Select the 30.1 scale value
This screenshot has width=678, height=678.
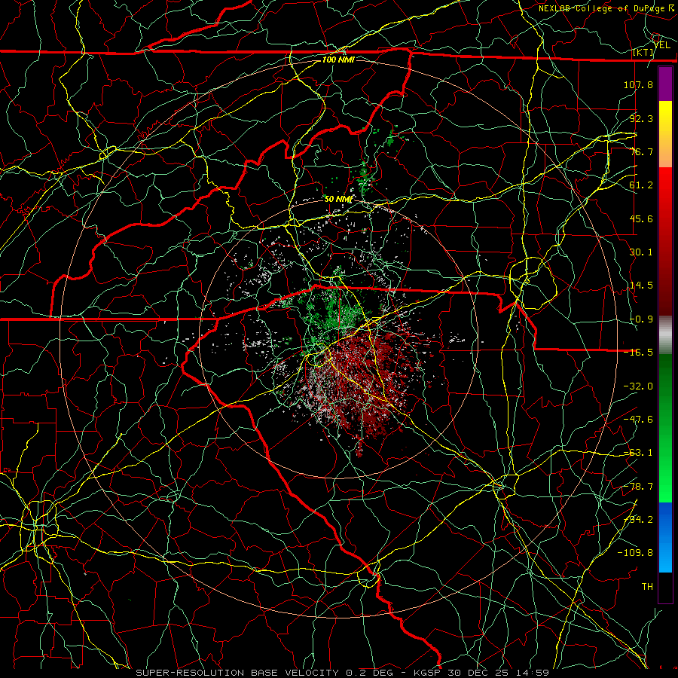tap(641, 252)
